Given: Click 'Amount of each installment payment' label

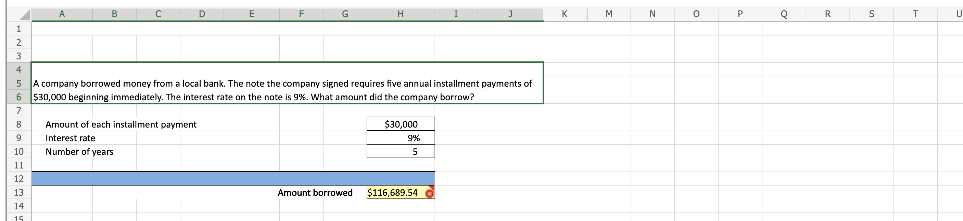Looking at the screenshot, I should click(x=121, y=124).
